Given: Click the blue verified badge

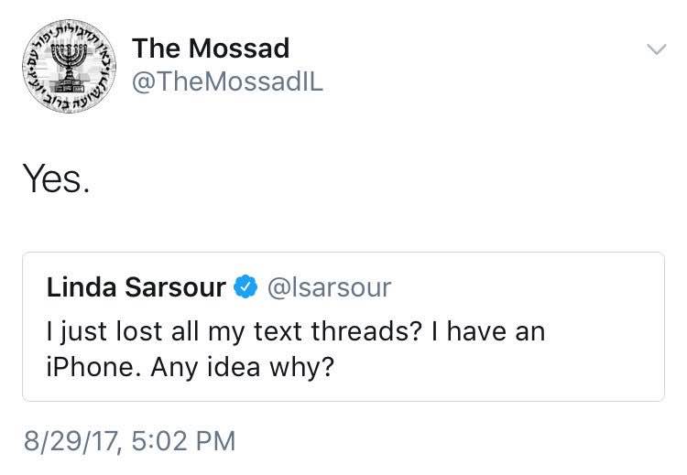Looking at the screenshot, I should (x=245, y=286).
